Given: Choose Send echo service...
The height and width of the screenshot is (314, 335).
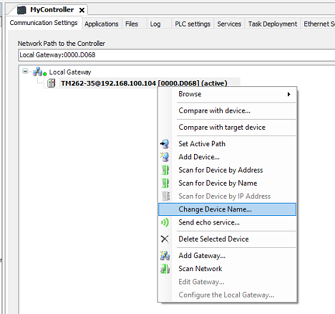Looking at the screenshot, I should [227, 222].
